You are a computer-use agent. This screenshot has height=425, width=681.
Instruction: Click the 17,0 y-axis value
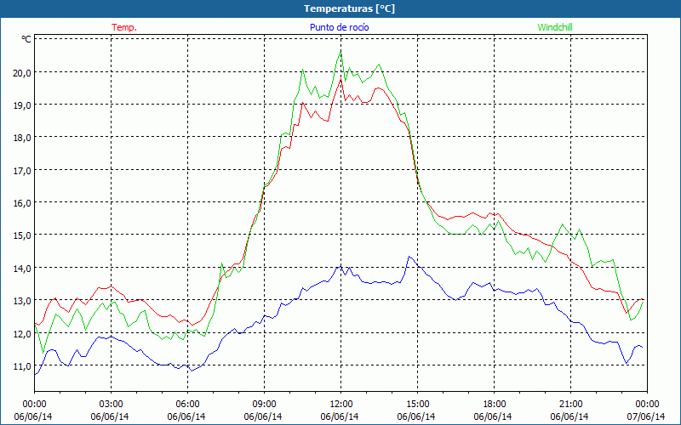pos(22,171)
